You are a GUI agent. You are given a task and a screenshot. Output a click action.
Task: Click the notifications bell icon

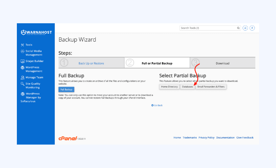[x=245, y=28]
